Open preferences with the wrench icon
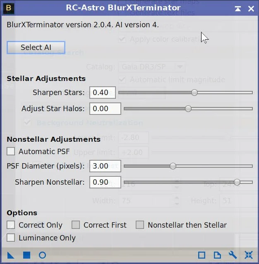259x264 pixels. coord(233,255)
